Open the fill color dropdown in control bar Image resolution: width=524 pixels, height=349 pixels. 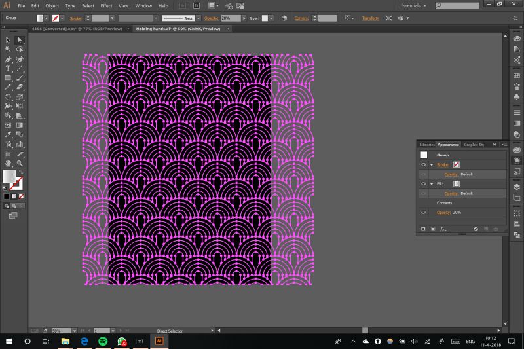[x=47, y=18]
